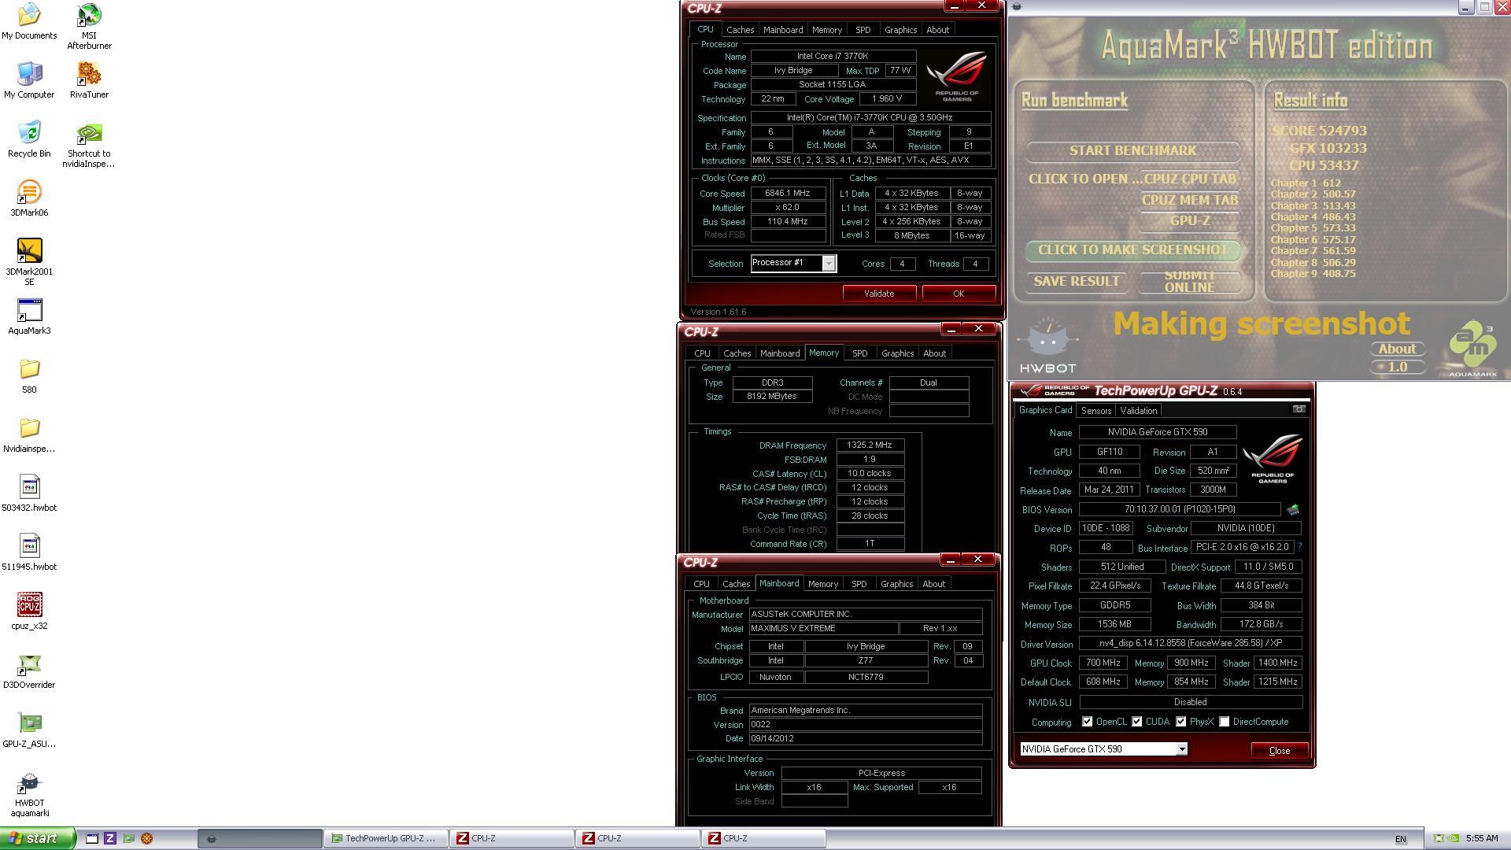Click SAVE RESULT in AquaMark3
This screenshot has height=850, width=1511.
click(1076, 282)
